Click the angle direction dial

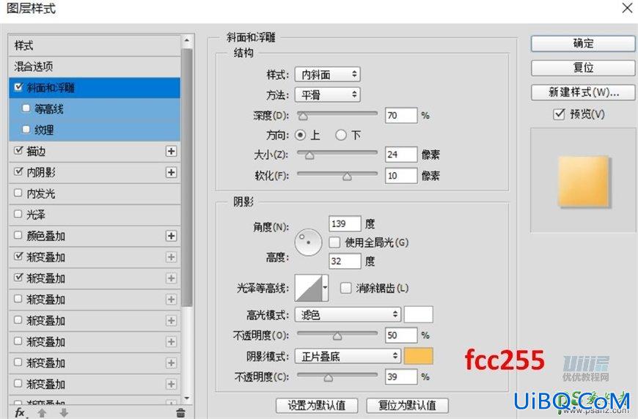pyautogui.click(x=309, y=242)
